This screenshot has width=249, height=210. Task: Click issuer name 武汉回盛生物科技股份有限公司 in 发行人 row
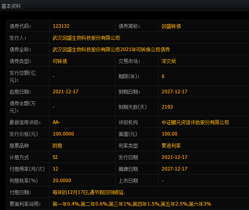pos(86,38)
